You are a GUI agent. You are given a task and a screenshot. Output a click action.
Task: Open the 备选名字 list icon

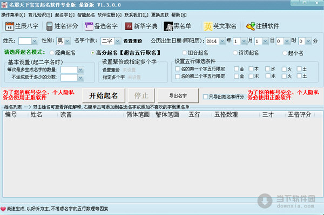[89, 26]
